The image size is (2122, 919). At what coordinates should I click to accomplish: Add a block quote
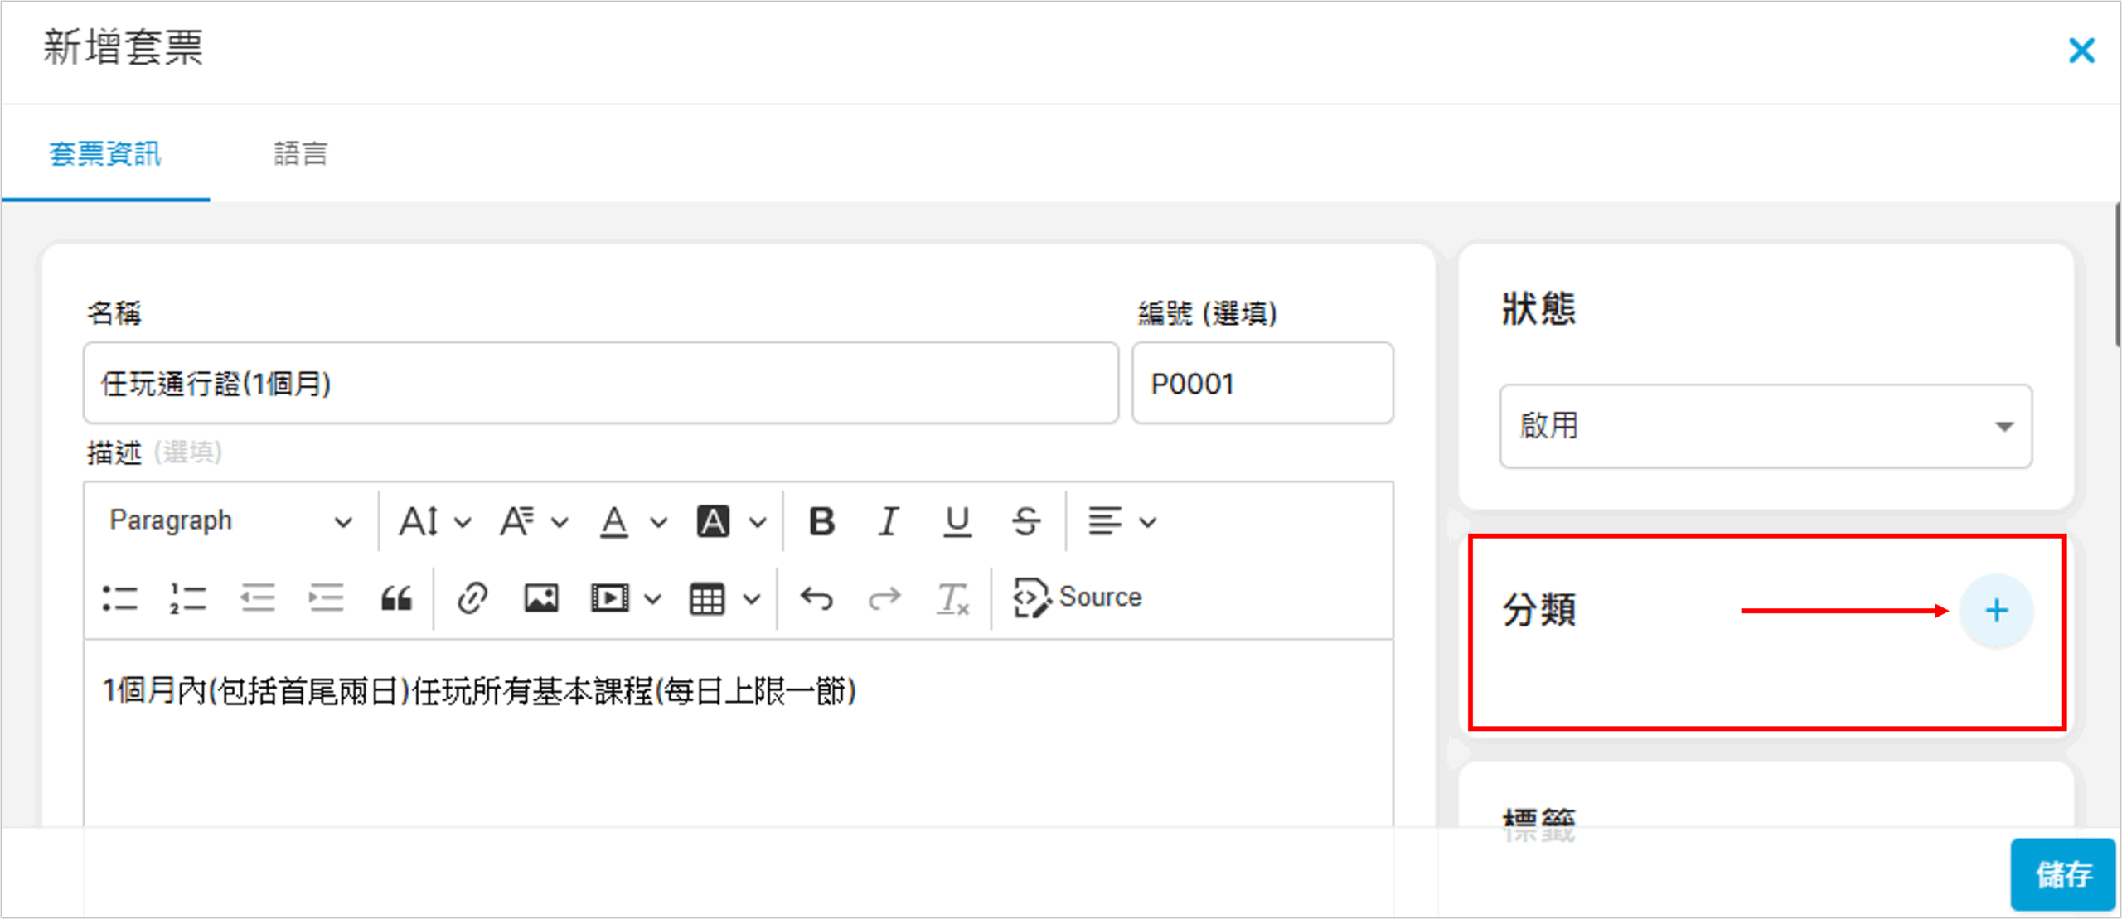[x=396, y=597]
